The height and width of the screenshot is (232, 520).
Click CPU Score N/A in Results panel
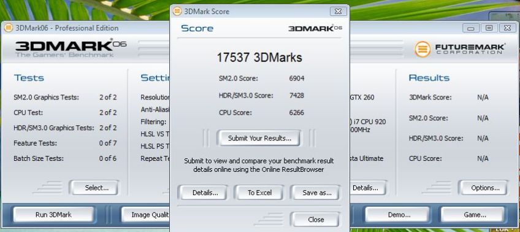pyautogui.click(x=483, y=158)
